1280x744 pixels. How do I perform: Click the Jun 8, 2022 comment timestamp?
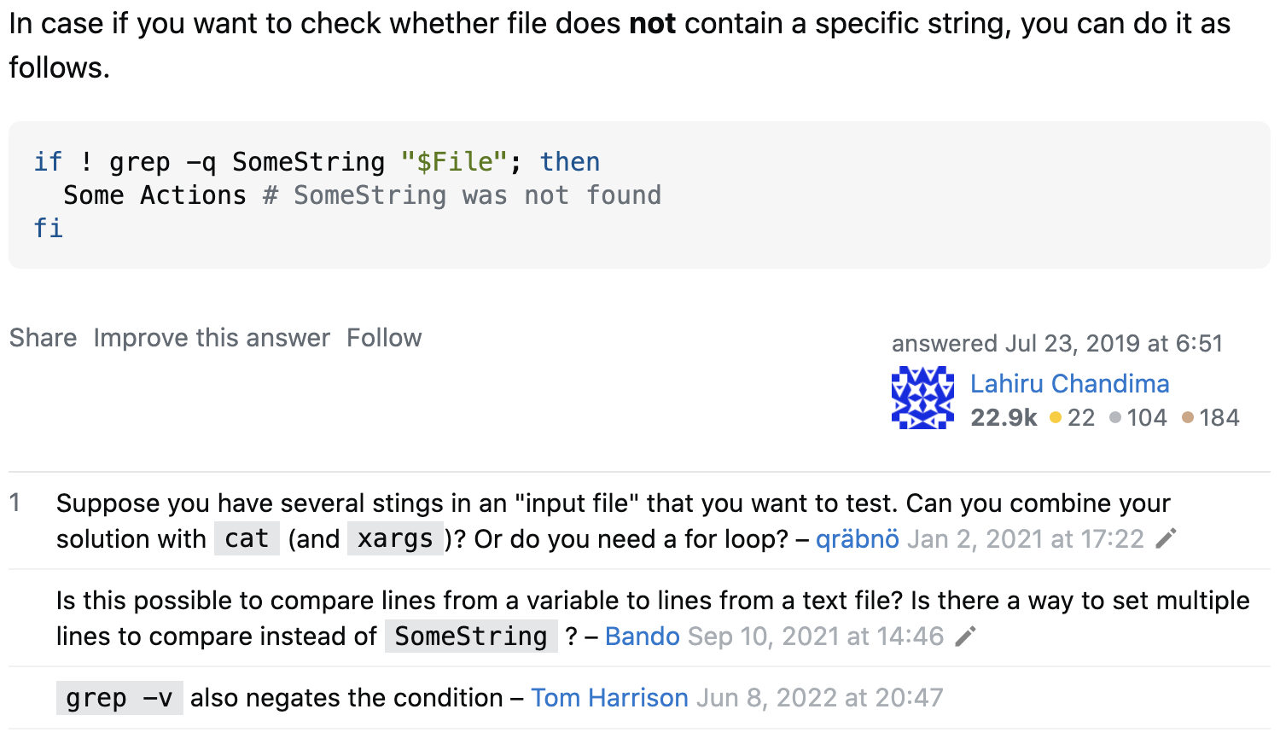(820, 698)
